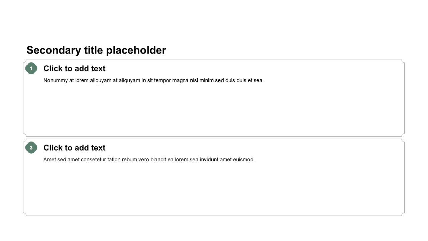428x241 pixels.
Task: Click the paragraph starting with 'Nonummy at lorem'
Action: point(153,80)
